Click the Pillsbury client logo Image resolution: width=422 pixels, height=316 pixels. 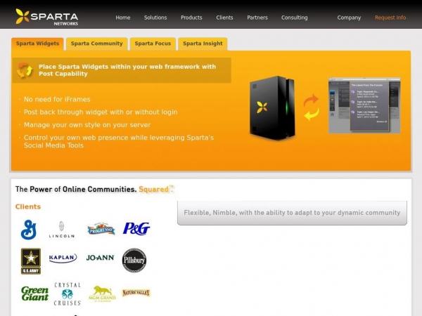pos(134,260)
